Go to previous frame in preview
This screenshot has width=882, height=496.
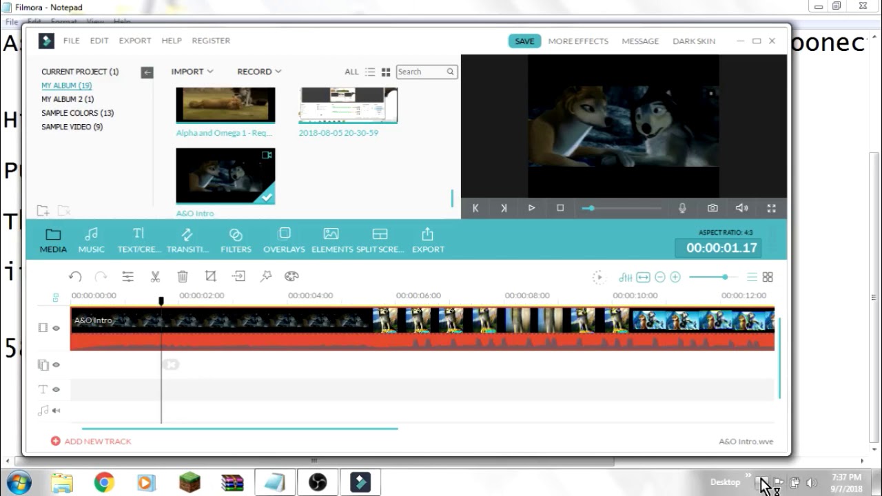coord(475,208)
